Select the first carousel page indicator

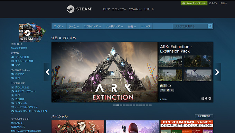click(114, 105)
